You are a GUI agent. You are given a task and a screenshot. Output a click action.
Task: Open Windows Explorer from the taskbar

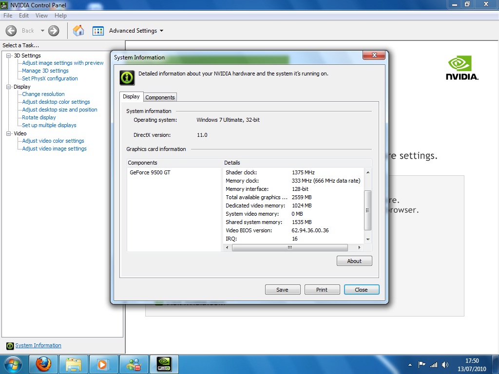pos(74,364)
